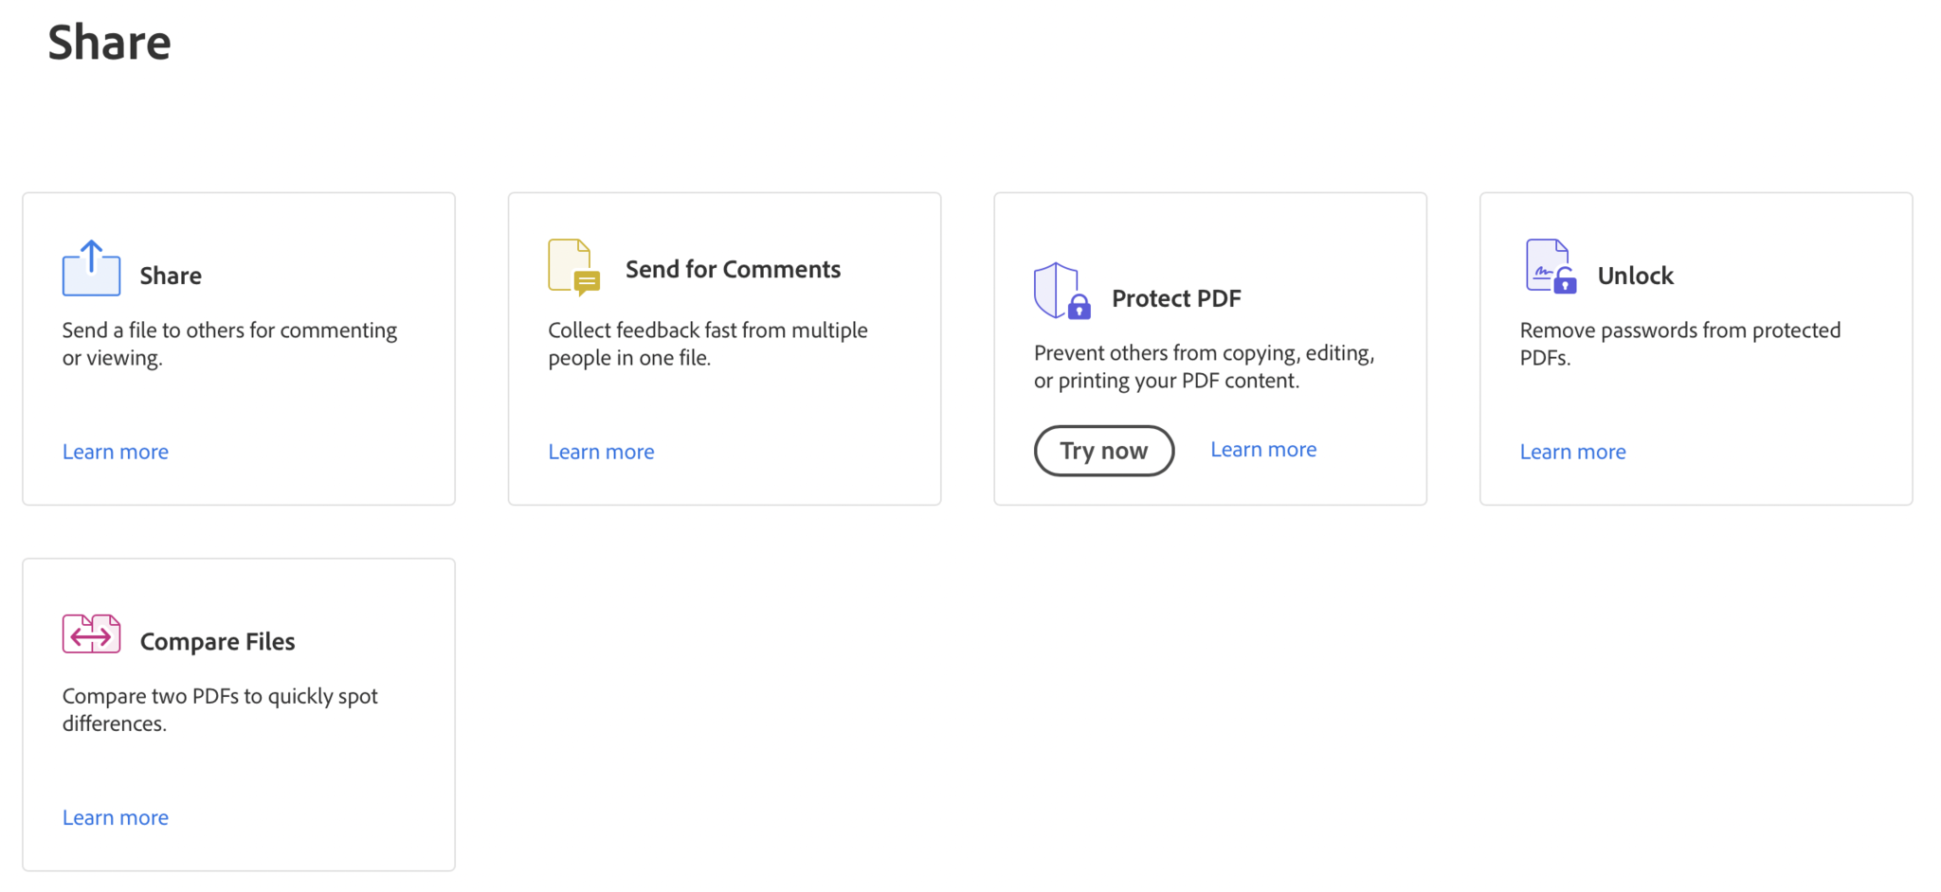This screenshot has height=892, width=1941.
Task: Open Learn more under Send for Comments
Action: point(601,452)
